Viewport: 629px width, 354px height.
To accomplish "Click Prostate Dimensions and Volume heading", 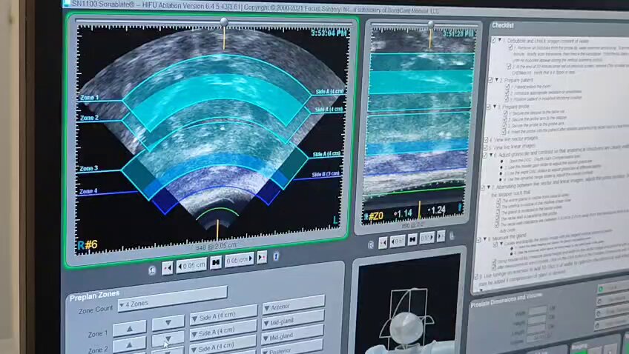I will [507, 299].
